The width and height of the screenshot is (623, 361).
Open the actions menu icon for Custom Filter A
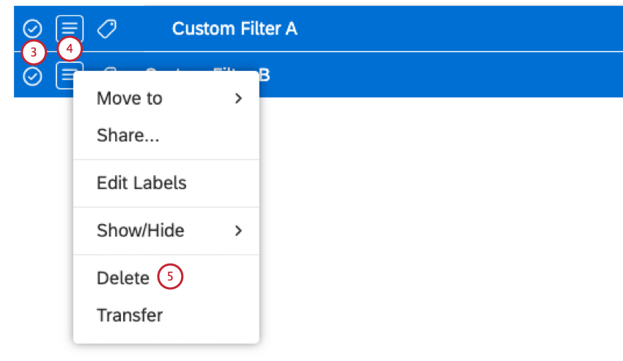pyautogui.click(x=70, y=29)
